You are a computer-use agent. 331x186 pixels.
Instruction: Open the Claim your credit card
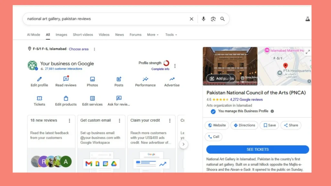pos(151,144)
